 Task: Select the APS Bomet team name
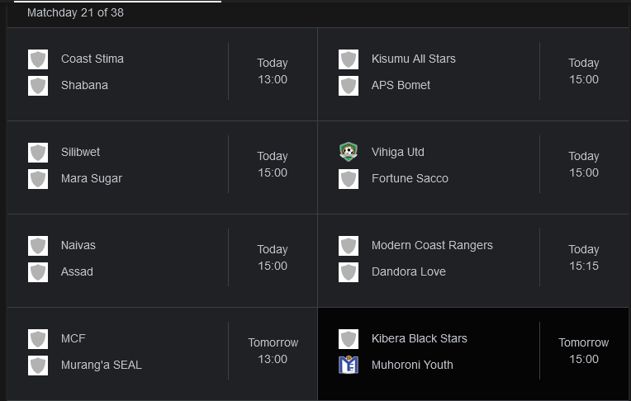pyautogui.click(x=401, y=85)
